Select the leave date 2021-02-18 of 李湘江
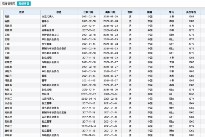The height and width of the screenshot is (137, 205). tap(111, 99)
